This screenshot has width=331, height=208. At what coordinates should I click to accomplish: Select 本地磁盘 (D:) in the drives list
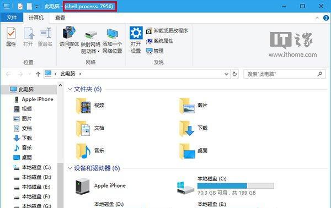coord(109,204)
